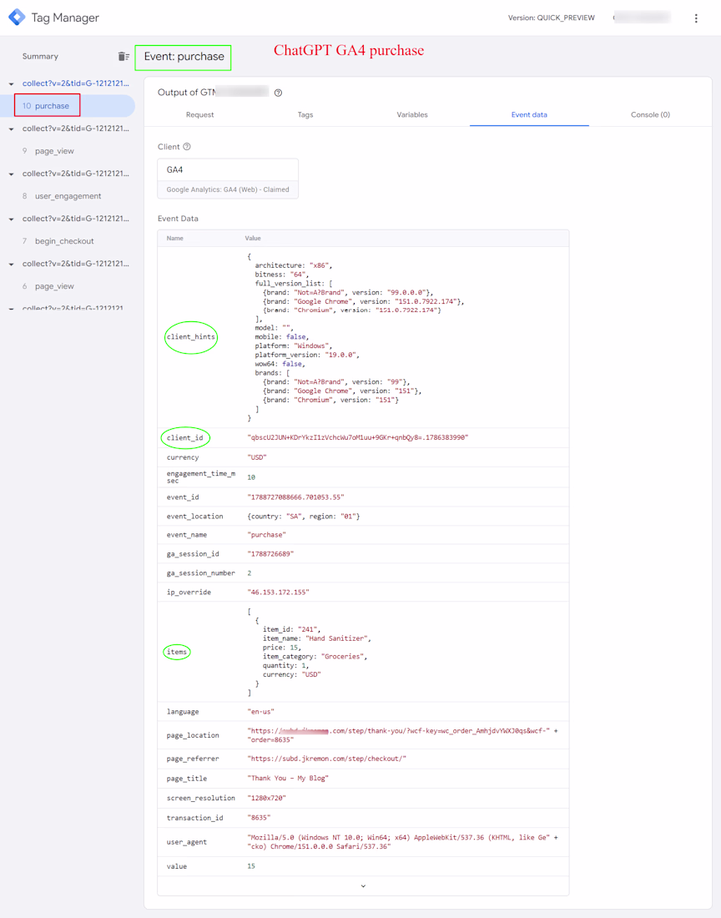This screenshot has height=918, width=721.
Task: Click the screen_resolution "1280x720" value
Action: point(266,798)
